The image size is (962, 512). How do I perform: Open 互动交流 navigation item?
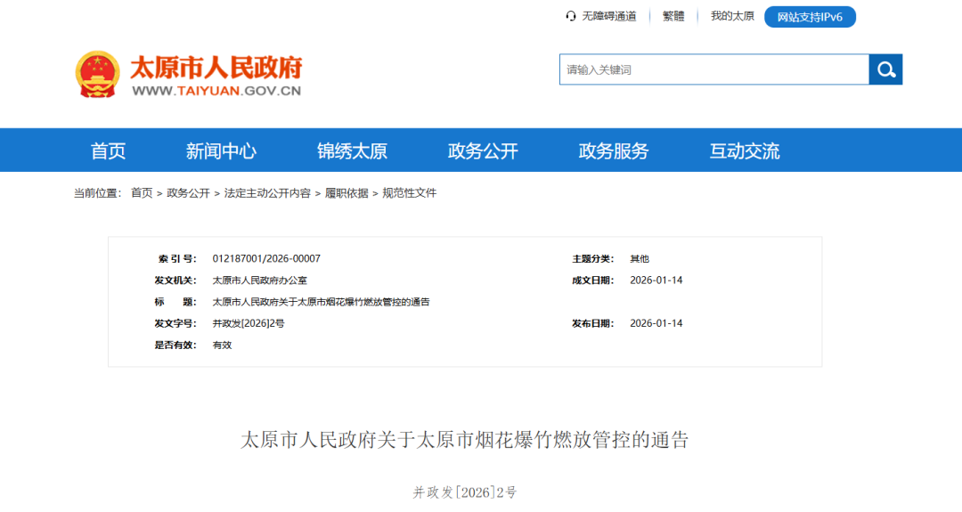pos(744,150)
